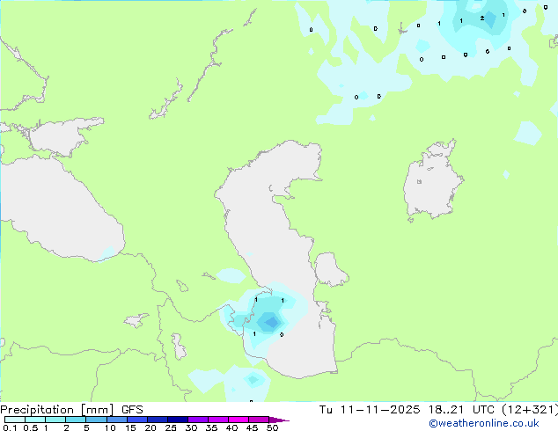Click the 25–30 mm legend swatch

click(x=178, y=420)
